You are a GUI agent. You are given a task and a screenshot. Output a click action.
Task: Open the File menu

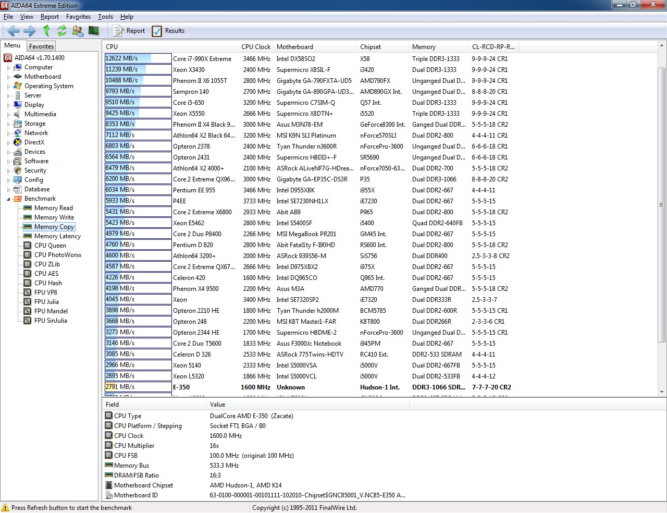[8, 17]
